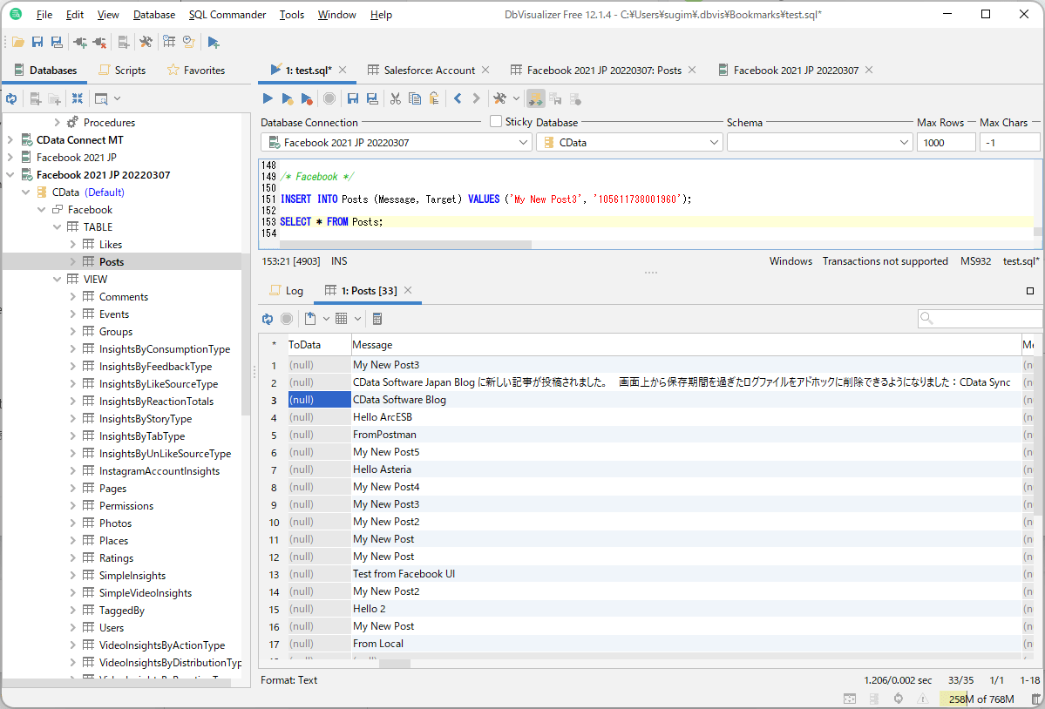Open the SQL Commander menu
This screenshot has height=709, width=1045.
click(x=227, y=15)
